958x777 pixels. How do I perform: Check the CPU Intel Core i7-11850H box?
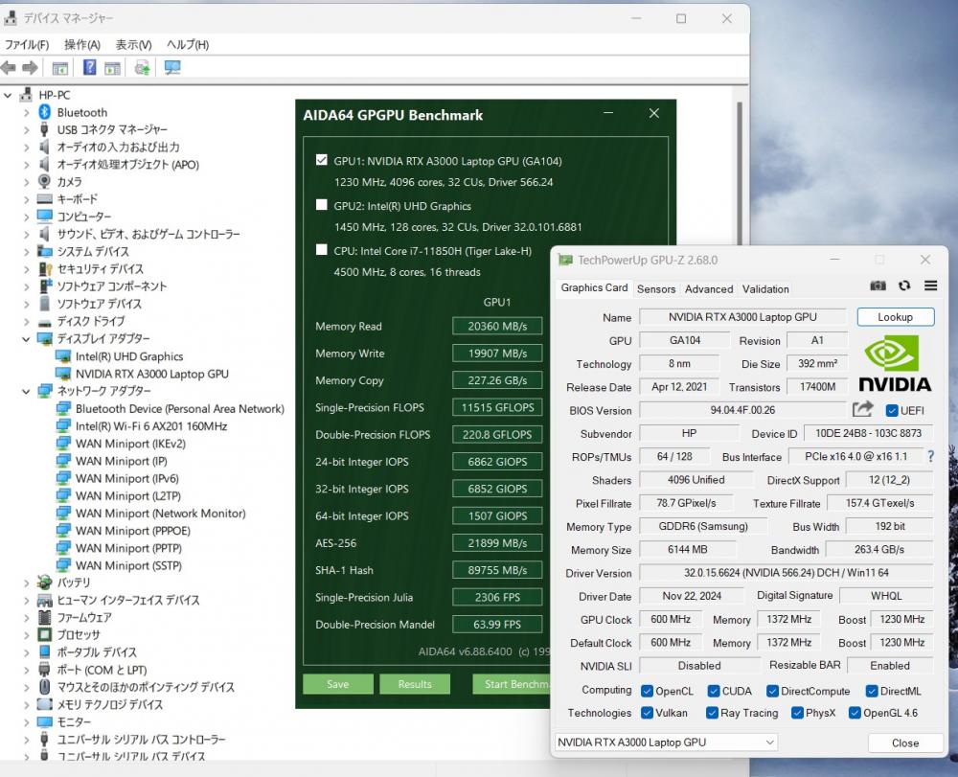322,250
